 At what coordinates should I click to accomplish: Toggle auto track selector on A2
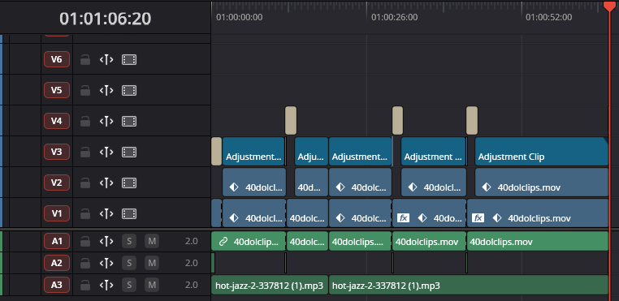point(106,263)
